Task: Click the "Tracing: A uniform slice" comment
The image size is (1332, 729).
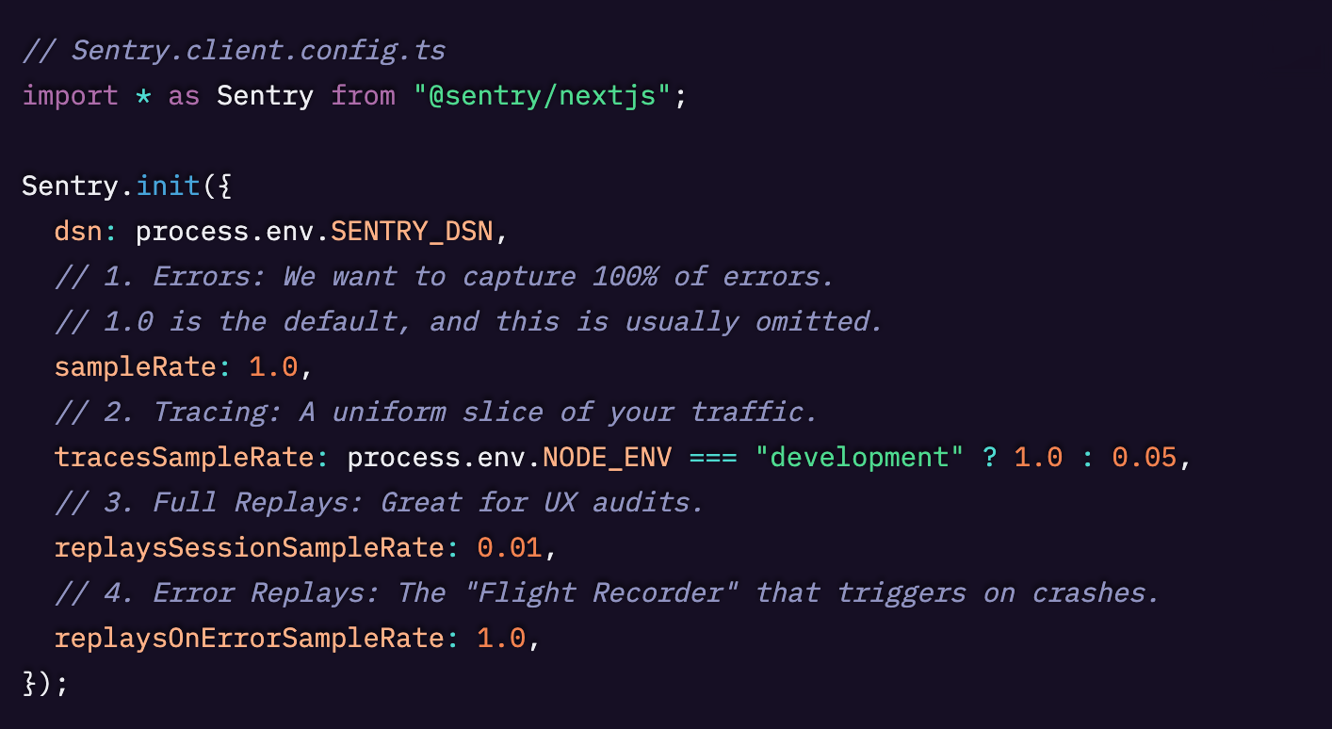Action: click(435, 413)
